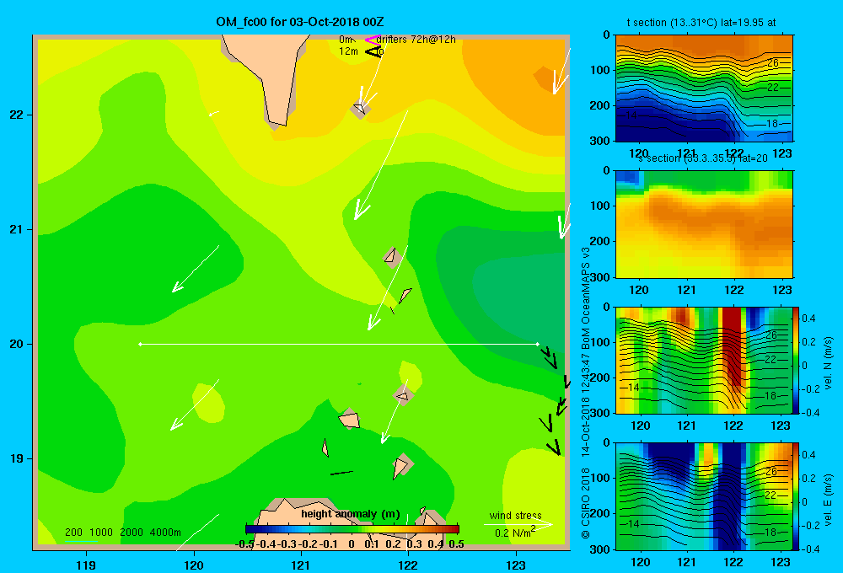The width and height of the screenshot is (843, 573).
Task: Click the '18' isotherm label in temperature section
Action: [x=771, y=124]
